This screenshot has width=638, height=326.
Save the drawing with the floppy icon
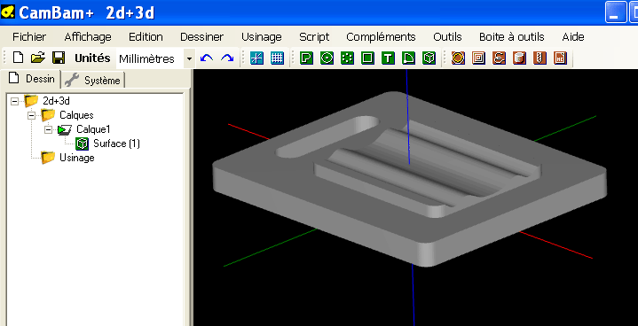pos(59,58)
